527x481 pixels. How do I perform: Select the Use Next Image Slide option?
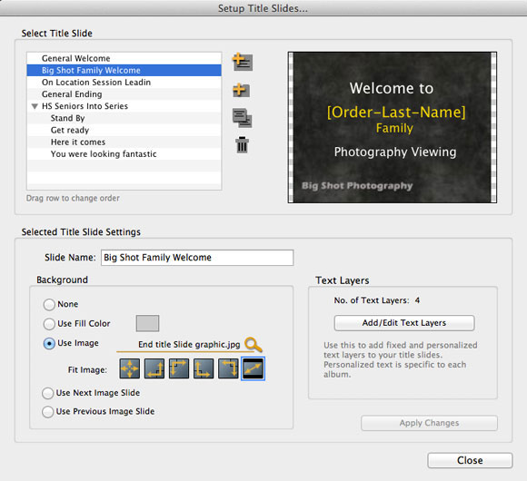coord(48,393)
